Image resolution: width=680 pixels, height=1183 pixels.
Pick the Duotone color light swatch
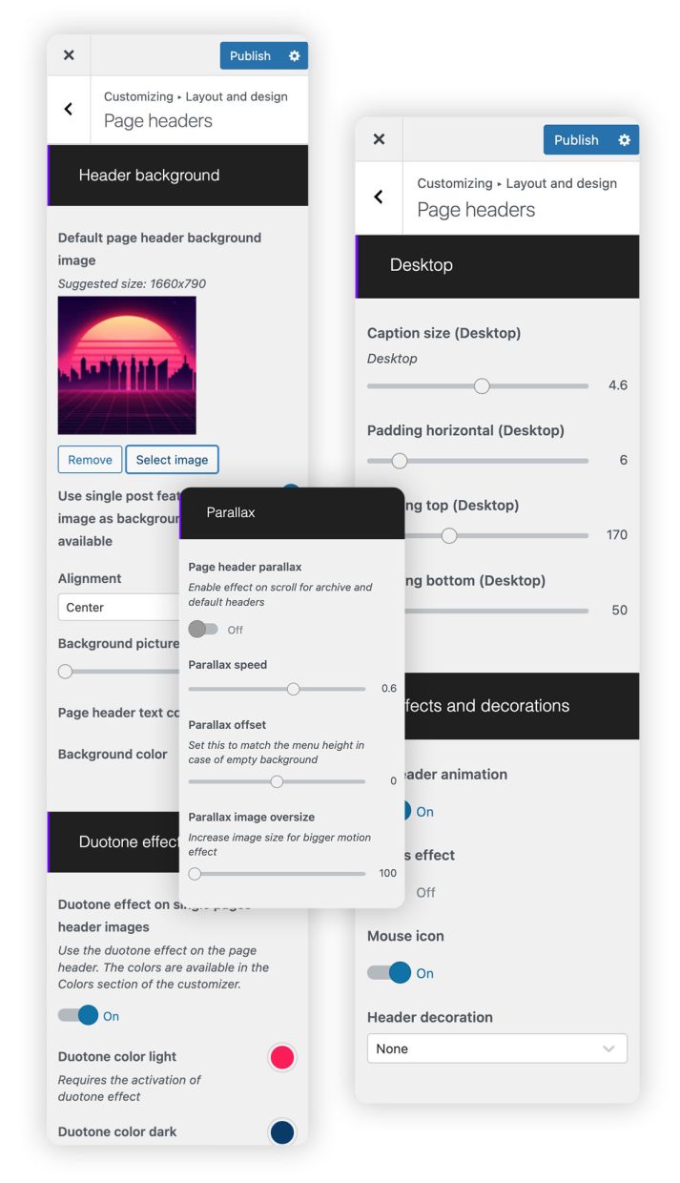282,1057
